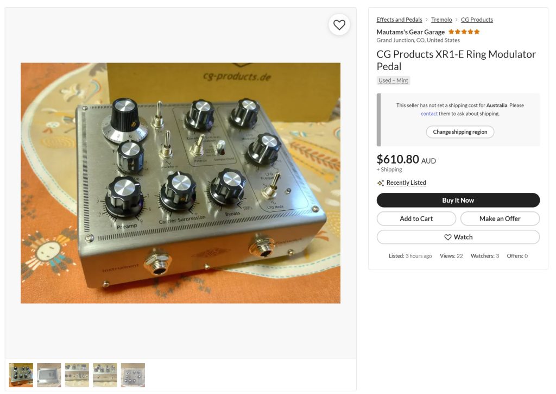Click the seller's five-star rating
The height and width of the screenshot is (394, 556).
point(464,32)
